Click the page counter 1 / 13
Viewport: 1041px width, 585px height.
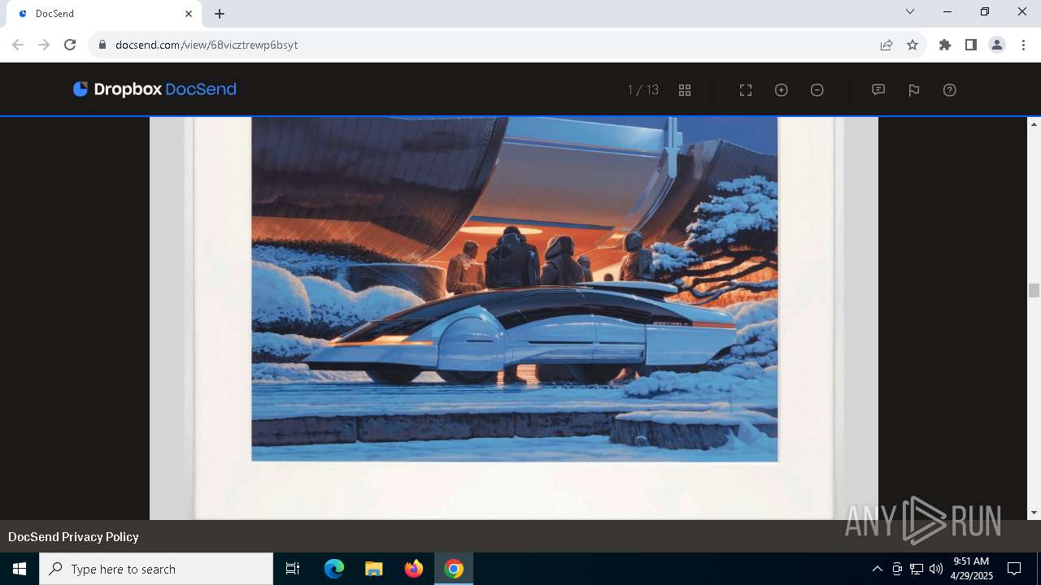(643, 90)
